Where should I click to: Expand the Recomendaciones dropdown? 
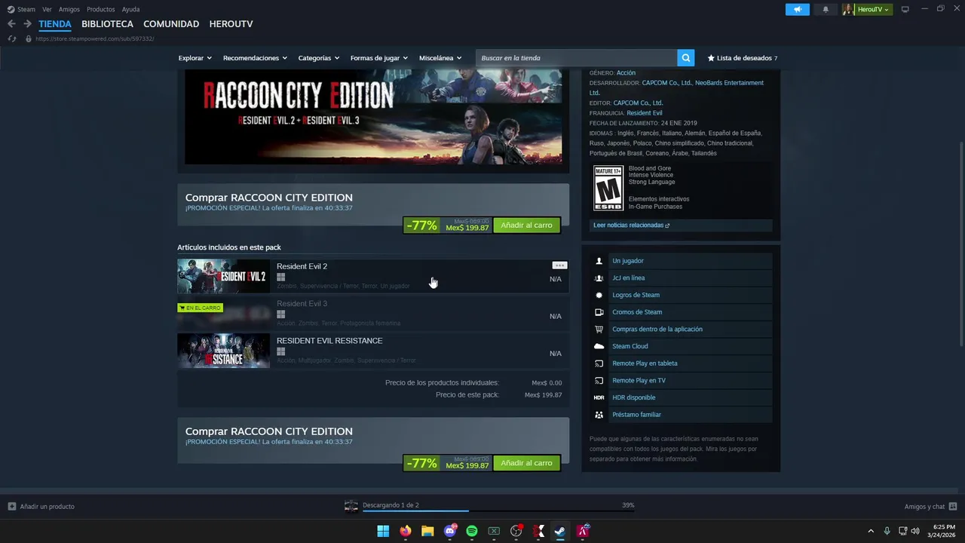(x=255, y=58)
